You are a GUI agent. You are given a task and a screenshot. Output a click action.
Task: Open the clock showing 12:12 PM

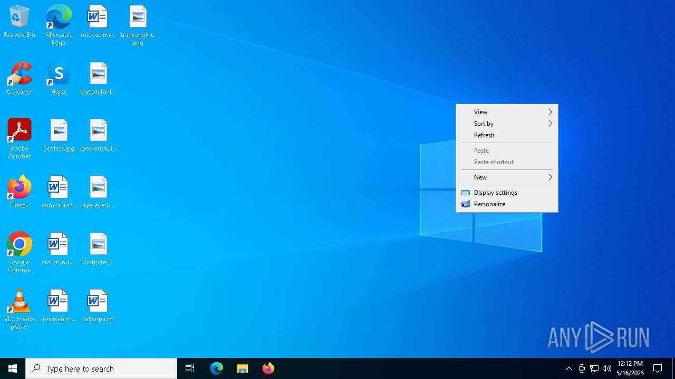[x=630, y=368]
